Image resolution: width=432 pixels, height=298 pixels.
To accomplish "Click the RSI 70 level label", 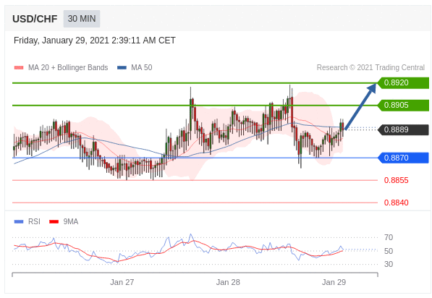I will (389, 237).
